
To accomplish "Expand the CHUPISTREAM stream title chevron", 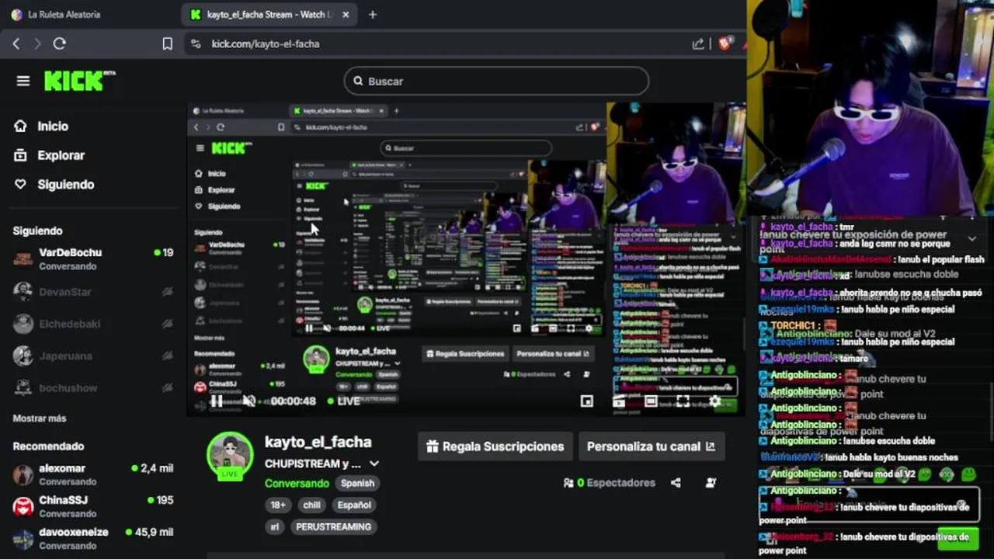I will (x=374, y=464).
